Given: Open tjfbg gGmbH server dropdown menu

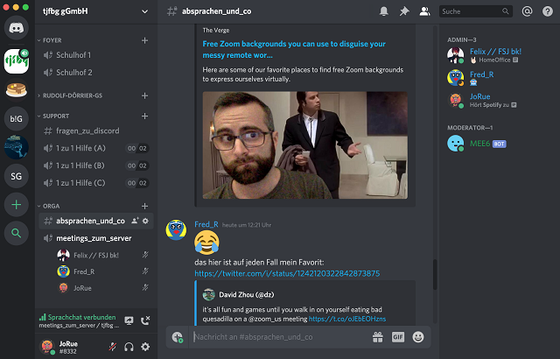Looking at the screenshot, I should pos(144,11).
